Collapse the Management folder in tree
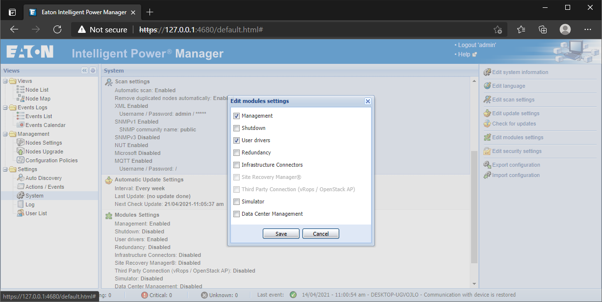This screenshot has width=602, height=302. point(5,134)
